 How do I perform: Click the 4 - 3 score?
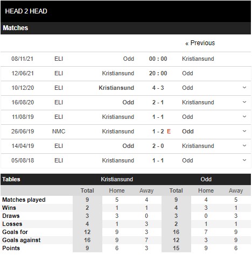click(158, 88)
